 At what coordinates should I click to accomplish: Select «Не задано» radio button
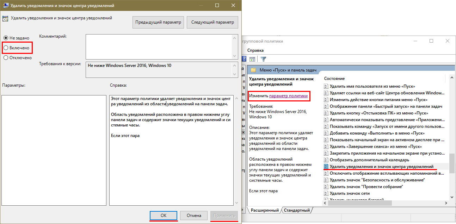[x=6, y=38]
